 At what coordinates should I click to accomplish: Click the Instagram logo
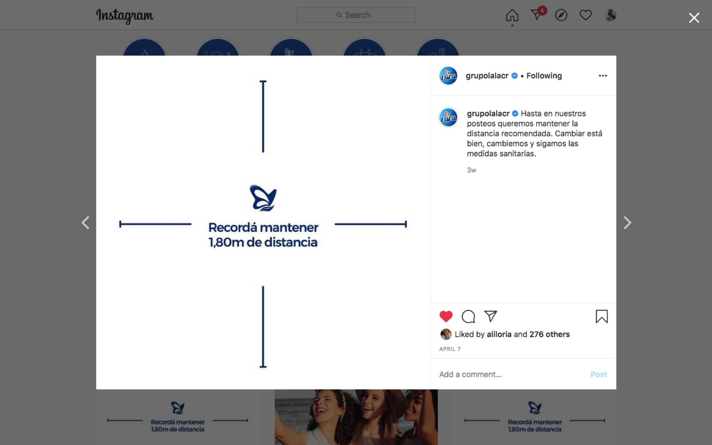coord(125,16)
